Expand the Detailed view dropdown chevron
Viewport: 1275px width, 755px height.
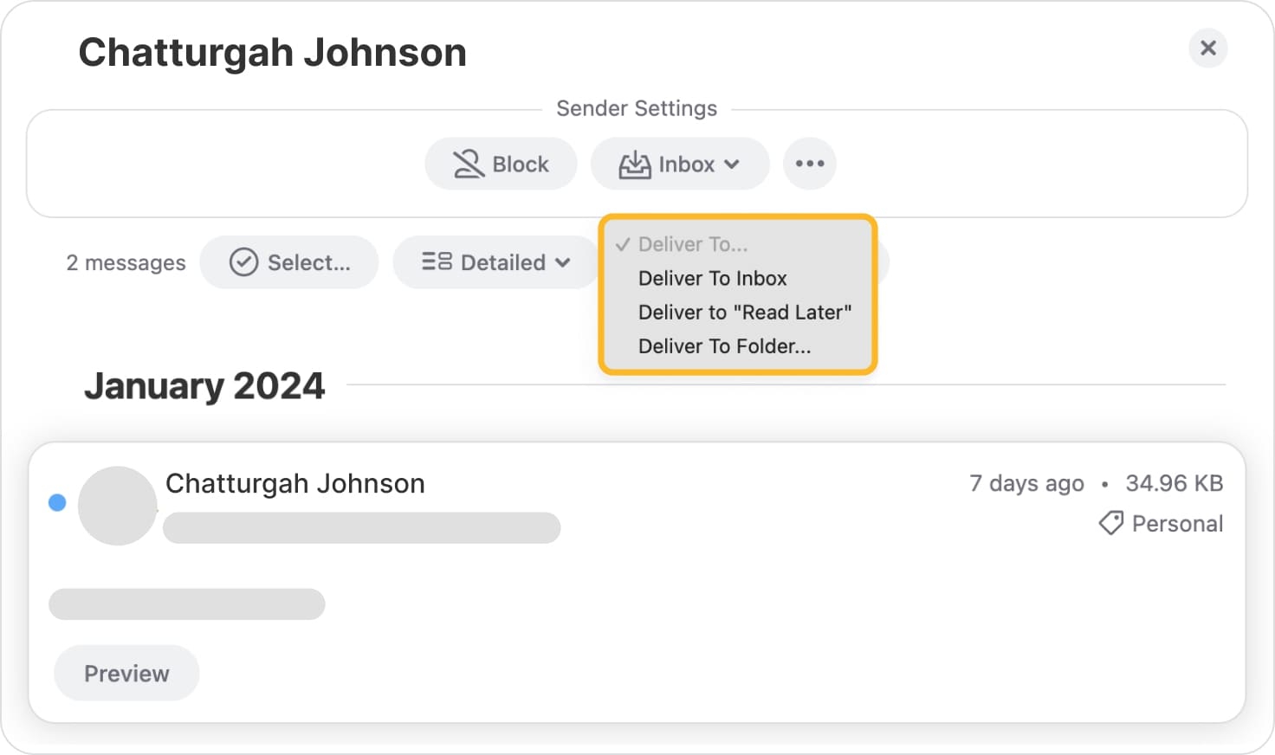pos(563,262)
